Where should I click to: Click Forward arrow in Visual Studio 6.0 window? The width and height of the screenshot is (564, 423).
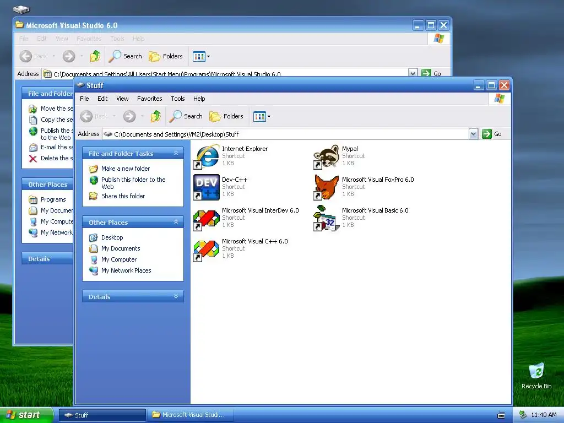69,56
